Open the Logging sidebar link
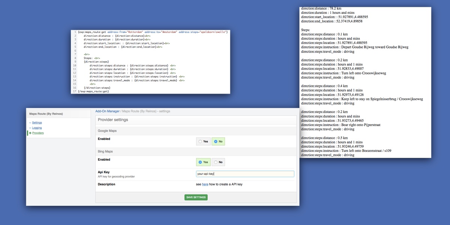Image resolution: width=450 pixels, height=225 pixels. [x=37, y=128]
